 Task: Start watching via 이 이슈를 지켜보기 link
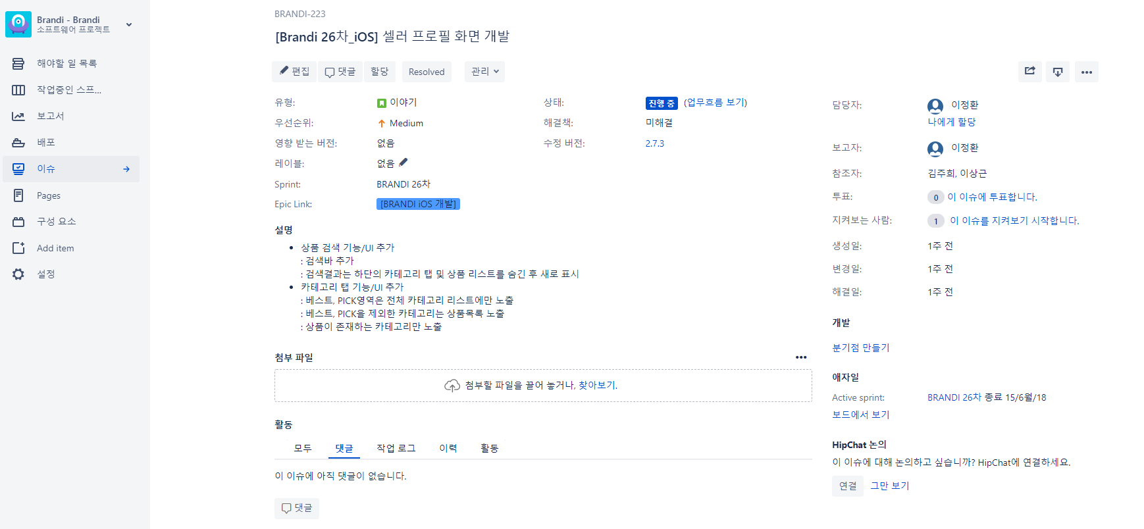tap(1014, 221)
